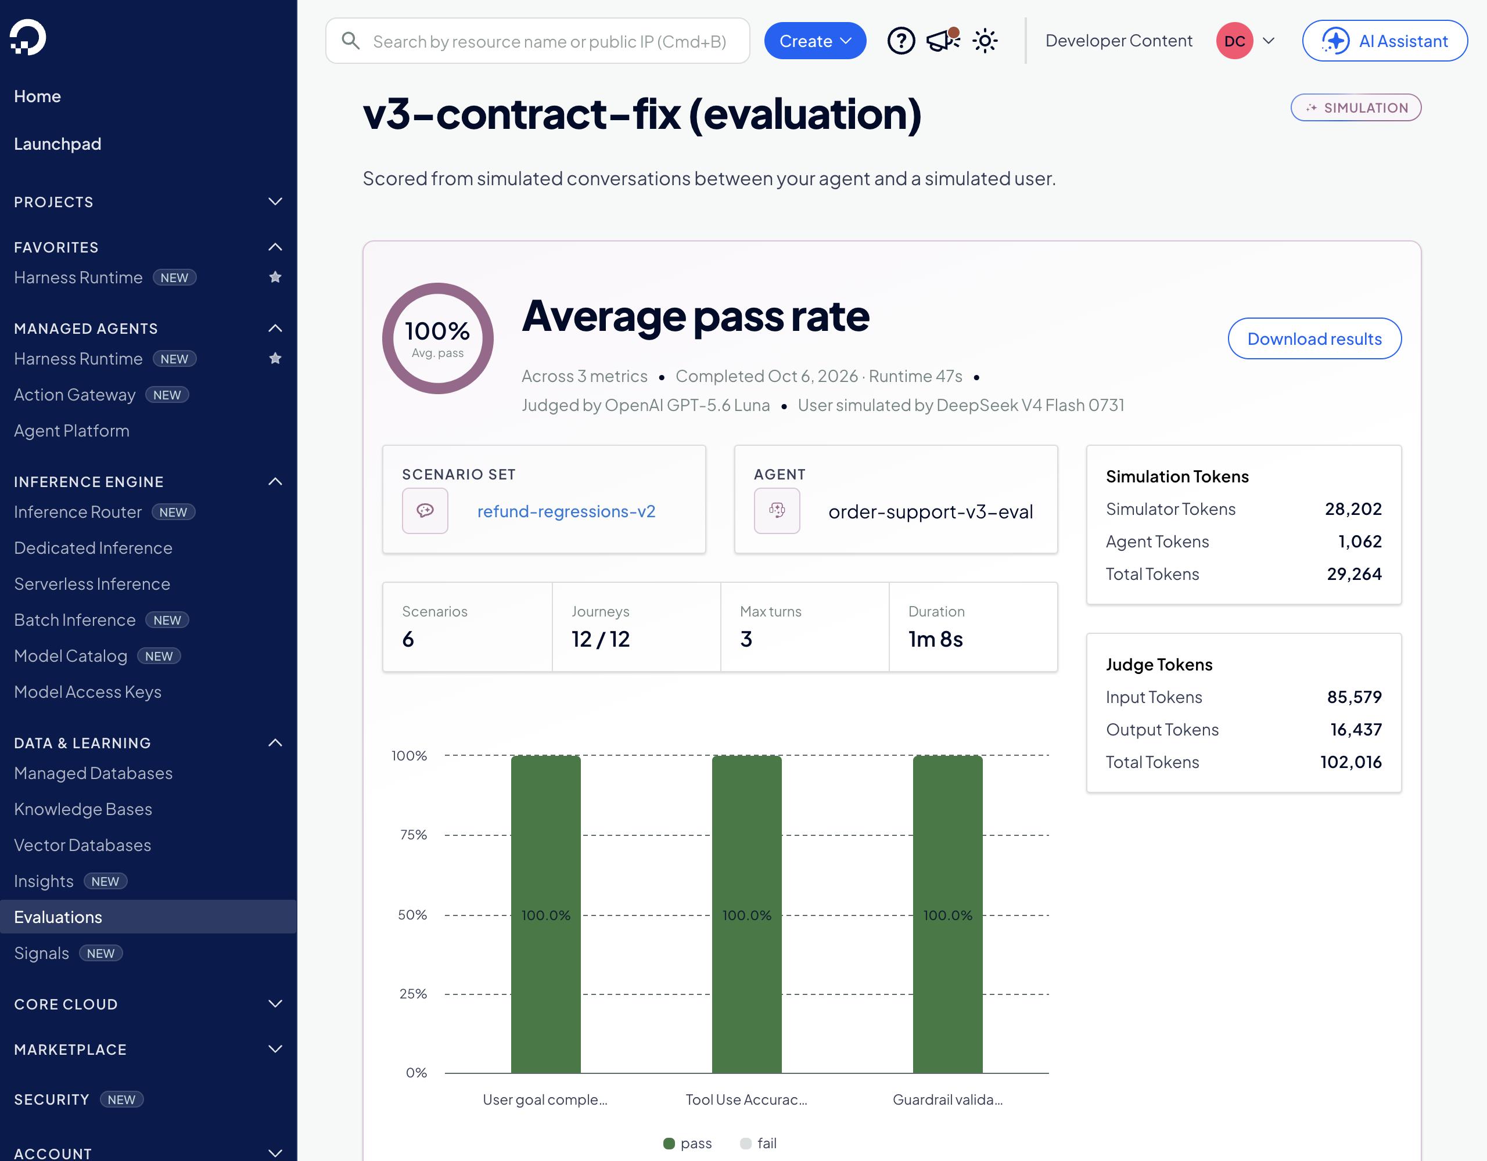Click the Tool Use Accuracy bar
This screenshot has height=1161, width=1487.
(x=746, y=914)
